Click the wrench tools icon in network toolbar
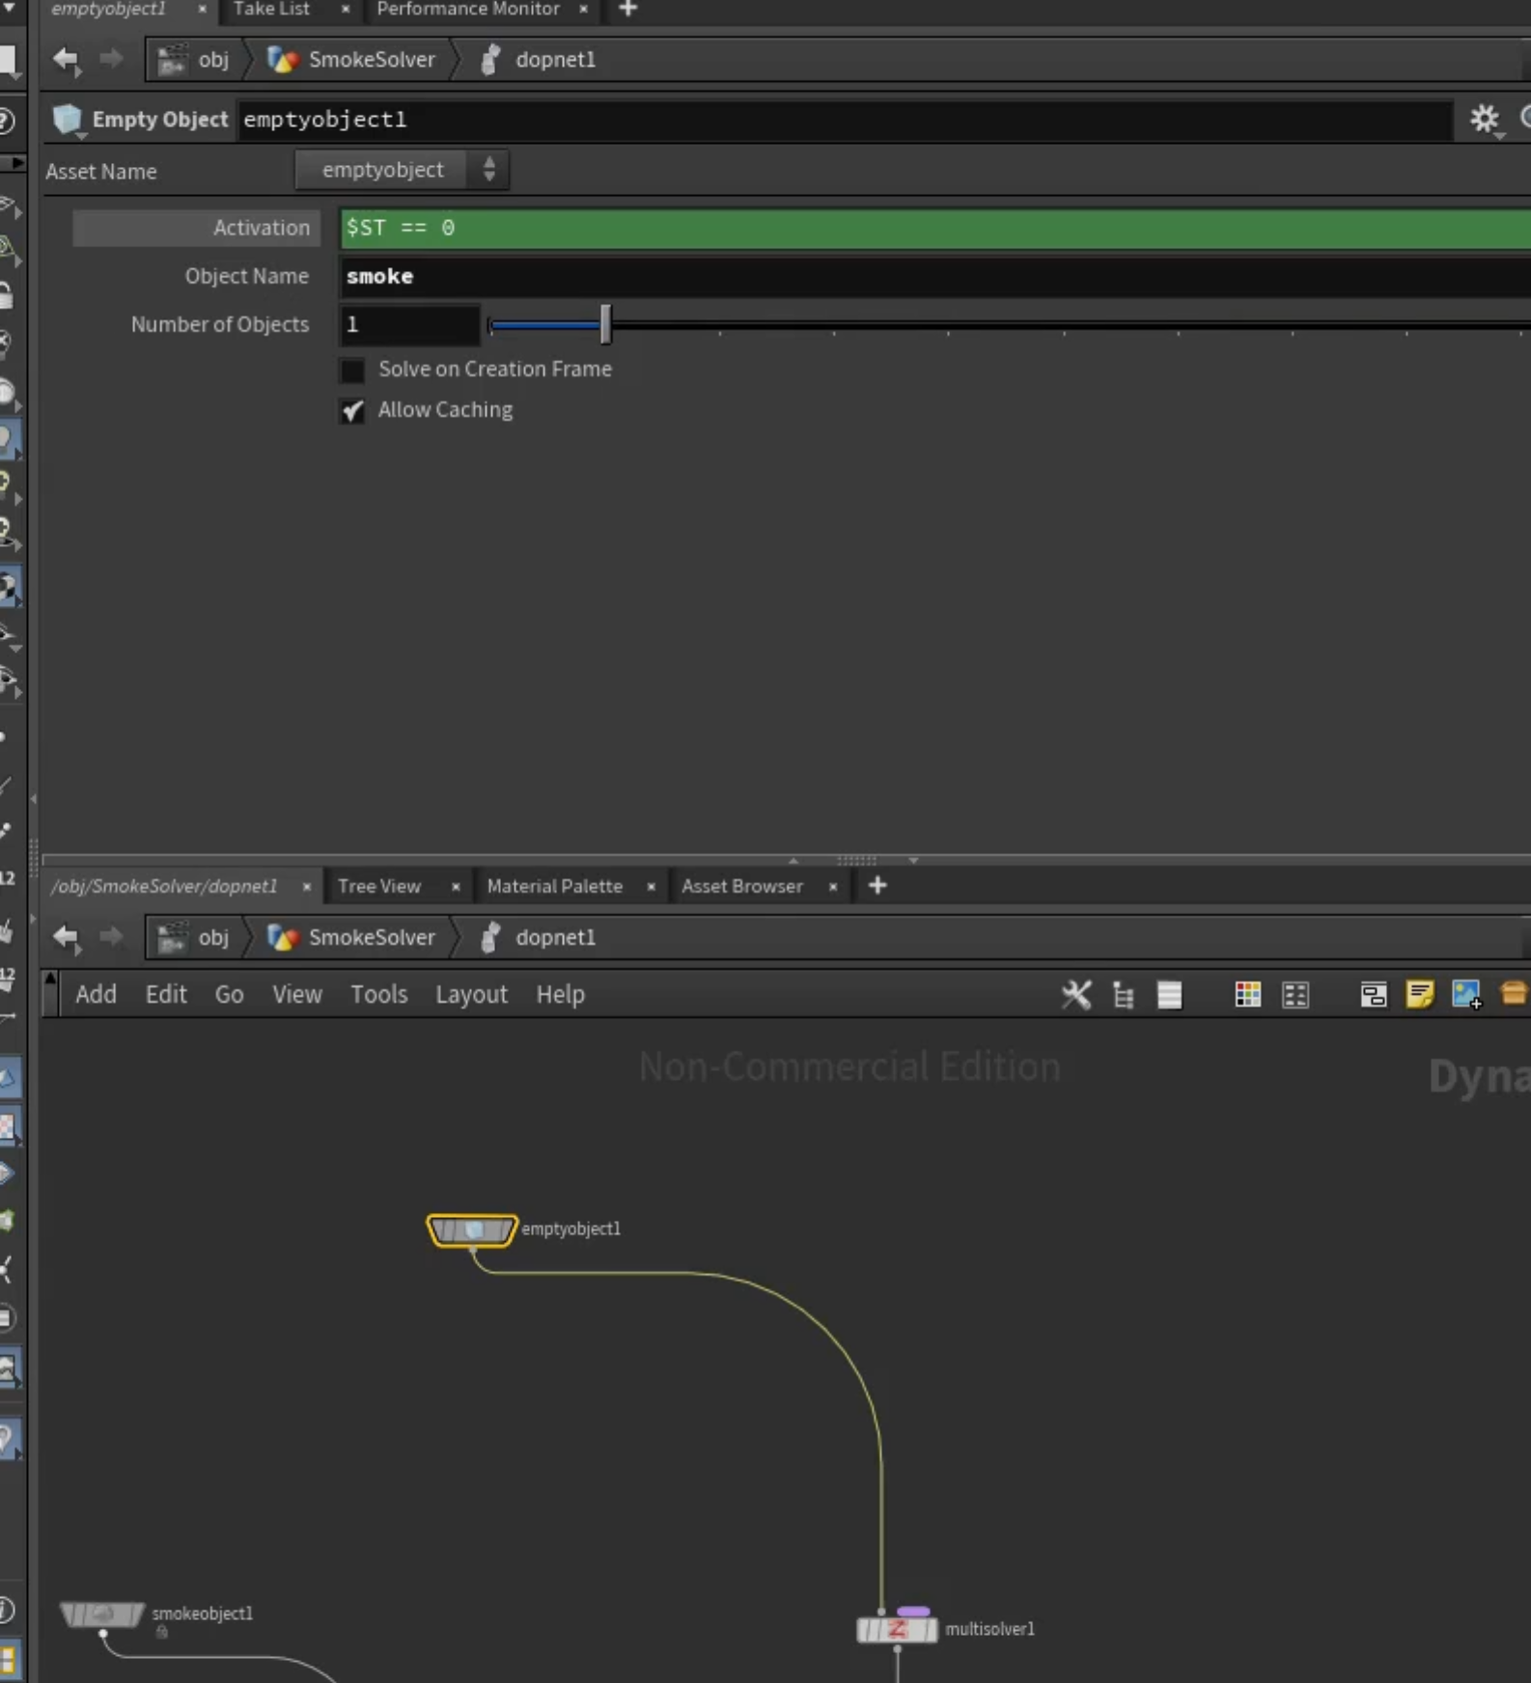Image resolution: width=1531 pixels, height=1683 pixels. pyautogui.click(x=1075, y=995)
